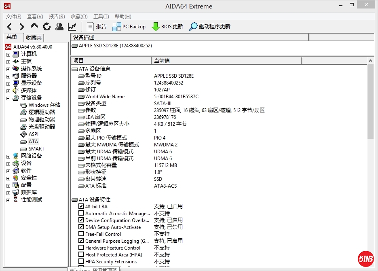Open the 文件(F) menu

tap(14, 17)
